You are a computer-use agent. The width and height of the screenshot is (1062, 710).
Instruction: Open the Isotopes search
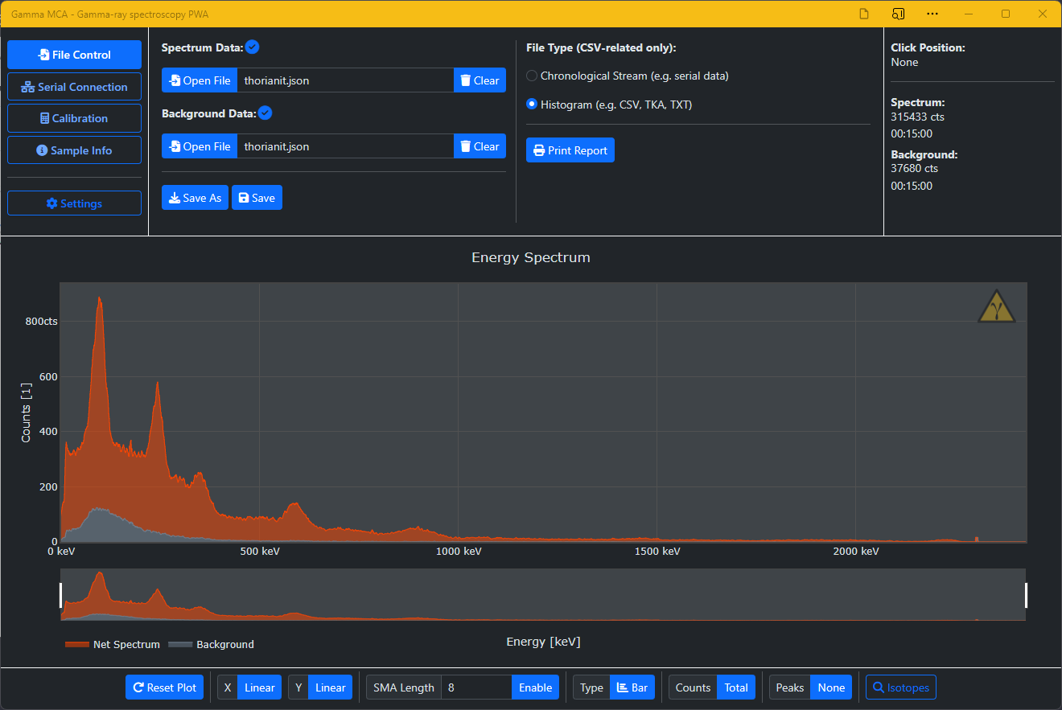click(901, 687)
